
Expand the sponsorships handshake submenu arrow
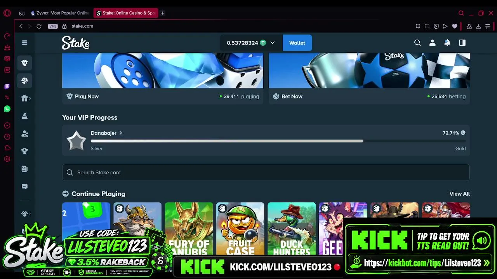click(x=30, y=214)
